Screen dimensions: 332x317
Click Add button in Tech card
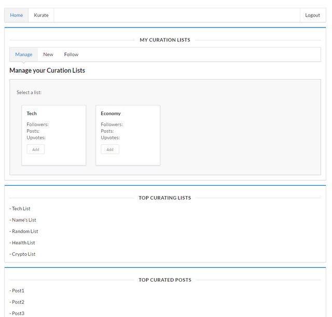pyautogui.click(x=36, y=149)
